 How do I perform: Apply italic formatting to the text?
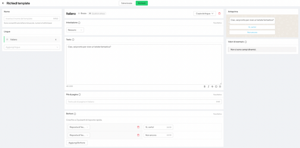coord(208,86)
